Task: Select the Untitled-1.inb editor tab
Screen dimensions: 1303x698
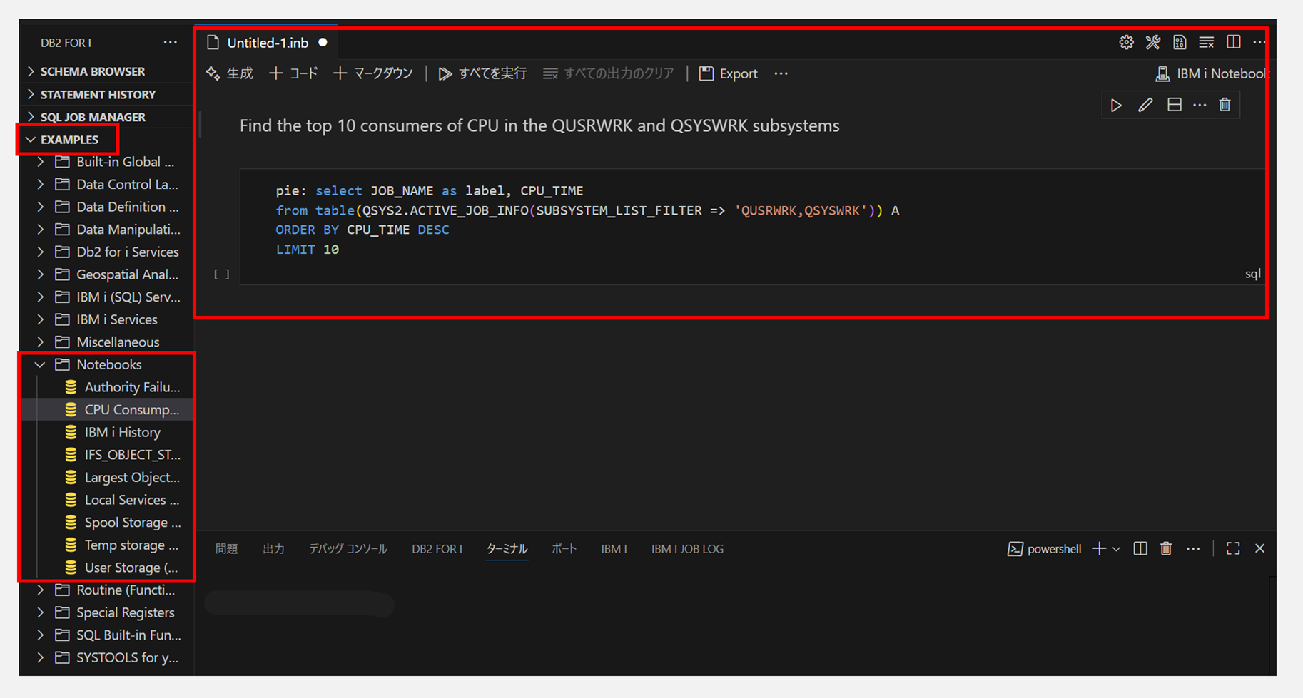Action: pyautogui.click(x=267, y=43)
